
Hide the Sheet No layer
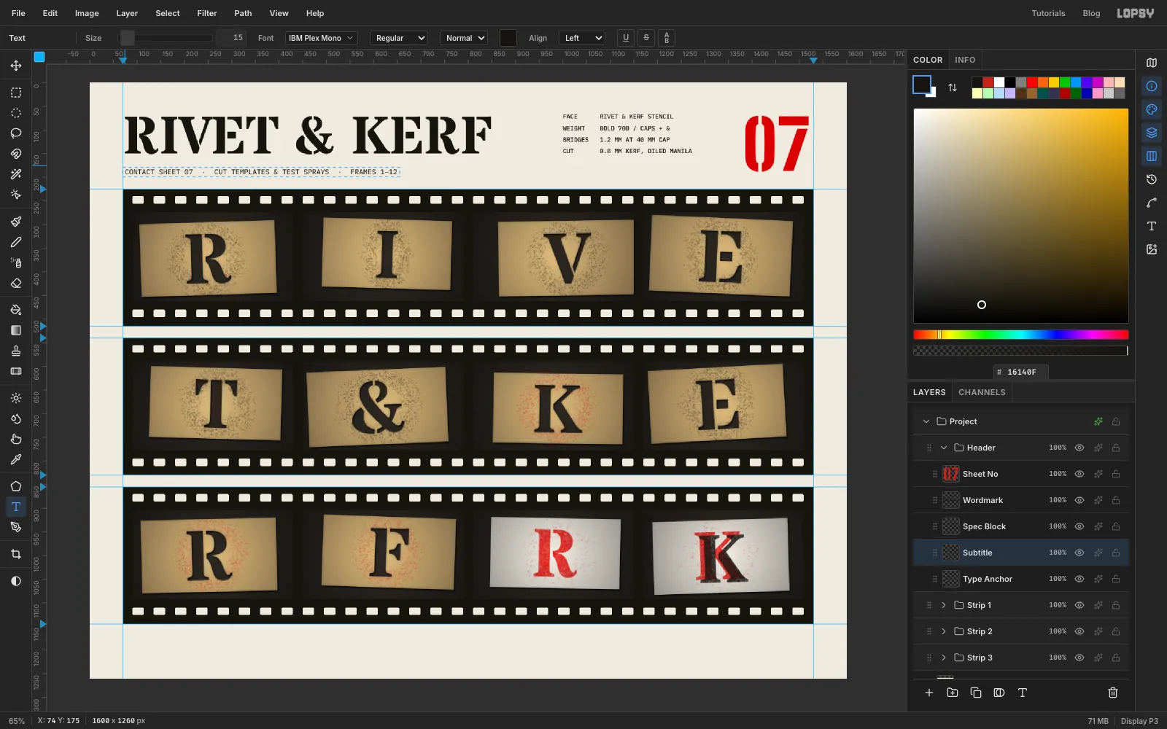click(x=1079, y=474)
